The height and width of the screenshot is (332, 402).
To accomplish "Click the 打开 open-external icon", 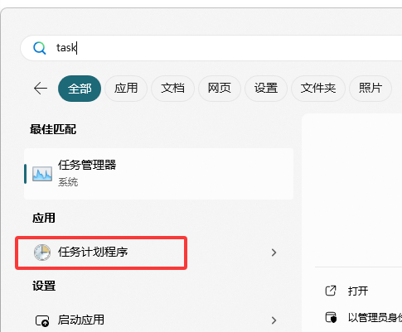I will coord(331,291).
